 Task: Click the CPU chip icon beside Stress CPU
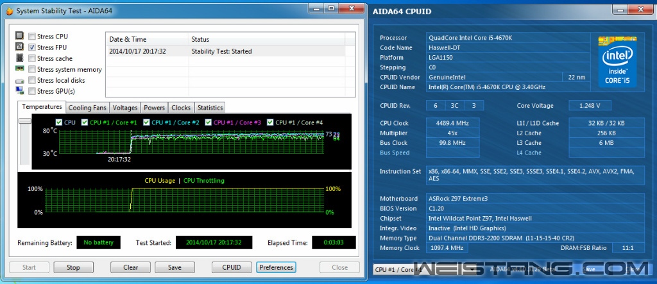(19, 37)
